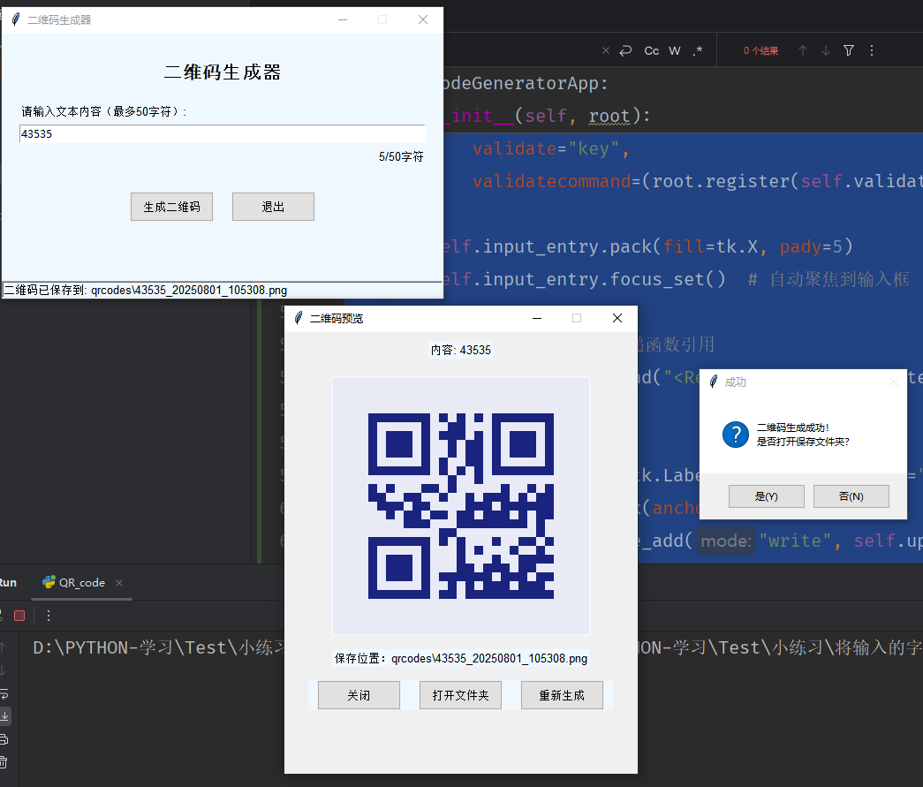Screen dimensions: 923x787
Task: Clear the search query with the × icon
Action: tap(606, 50)
